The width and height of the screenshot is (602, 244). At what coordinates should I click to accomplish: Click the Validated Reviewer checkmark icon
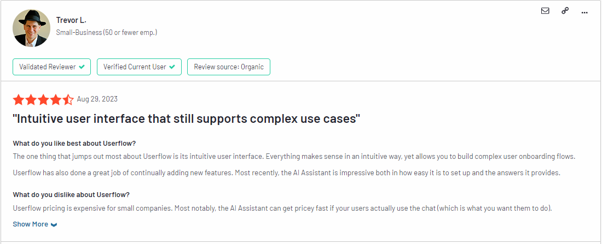[x=82, y=67]
